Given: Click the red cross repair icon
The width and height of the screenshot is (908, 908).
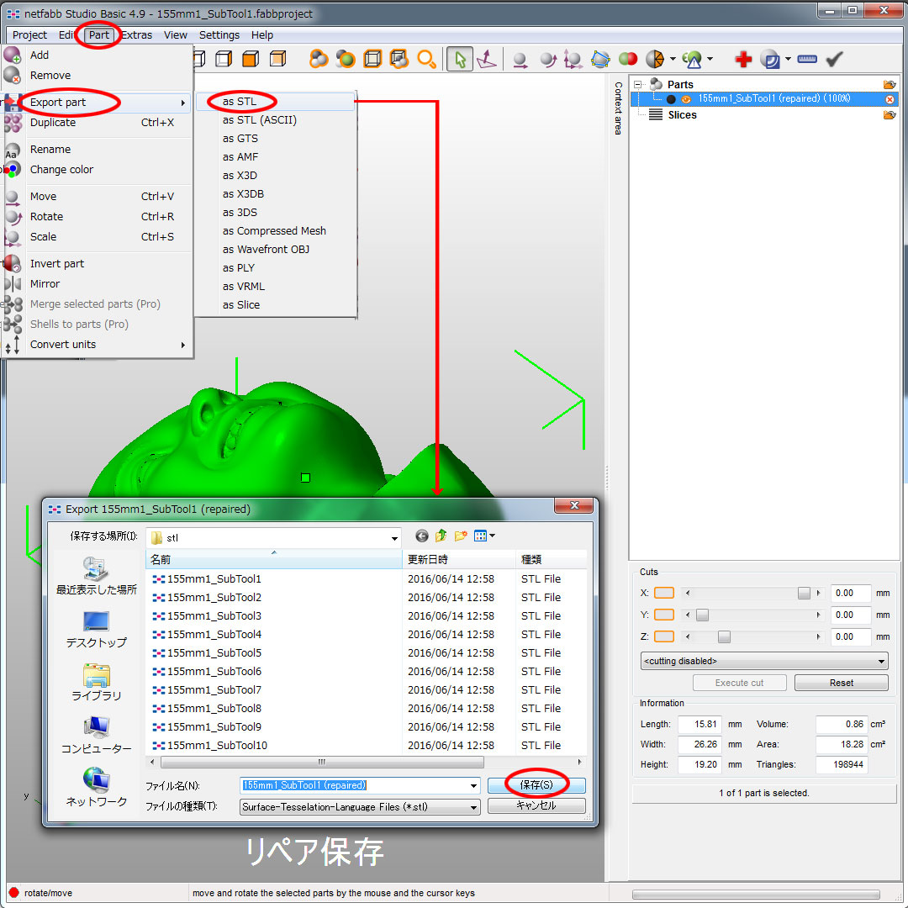Looking at the screenshot, I should click(x=743, y=59).
